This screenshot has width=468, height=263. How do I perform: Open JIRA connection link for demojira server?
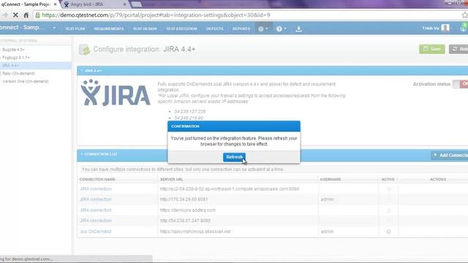click(x=96, y=210)
